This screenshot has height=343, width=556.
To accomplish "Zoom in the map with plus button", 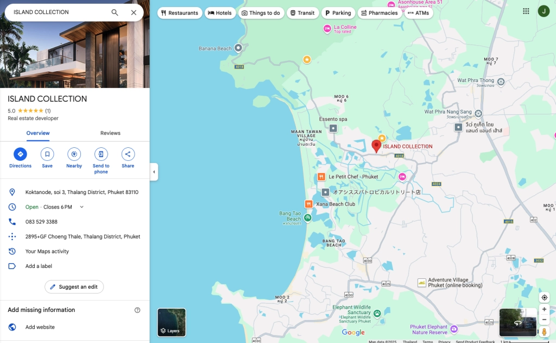I will click(544, 309).
